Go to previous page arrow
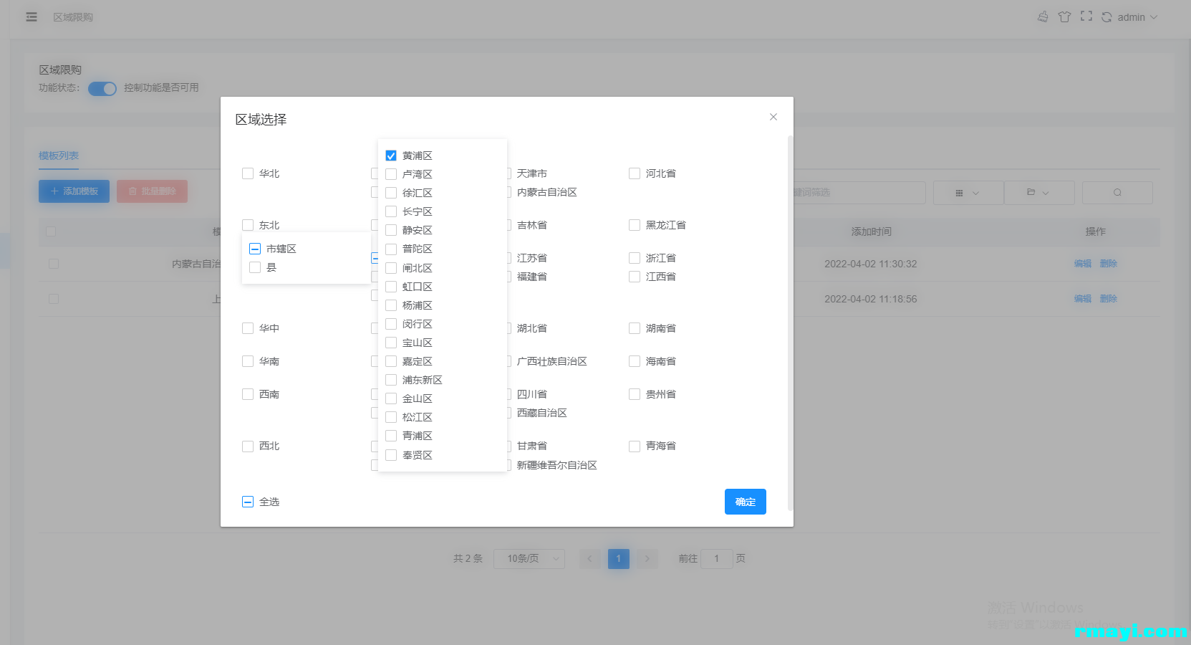The height and width of the screenshot is (645, 1191). [x=590, y=558]
